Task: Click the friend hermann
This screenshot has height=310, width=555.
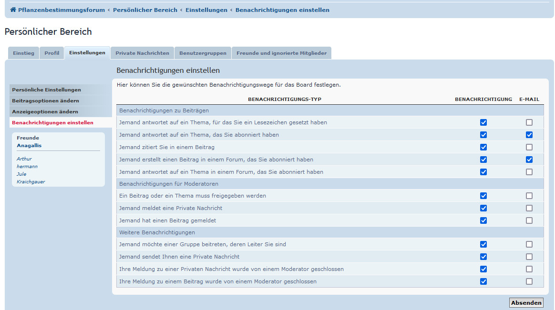Action: click(27, 166)
